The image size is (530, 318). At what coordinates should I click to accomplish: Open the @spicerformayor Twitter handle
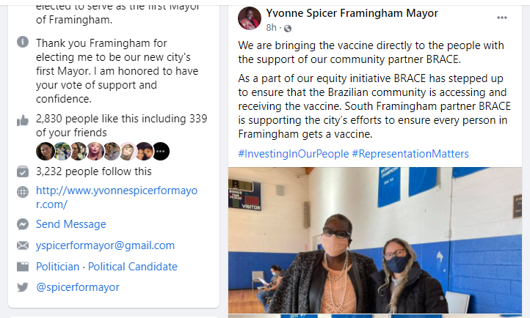point(77,287)
